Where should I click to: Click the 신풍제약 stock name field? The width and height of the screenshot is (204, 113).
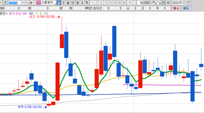[48, 3]
